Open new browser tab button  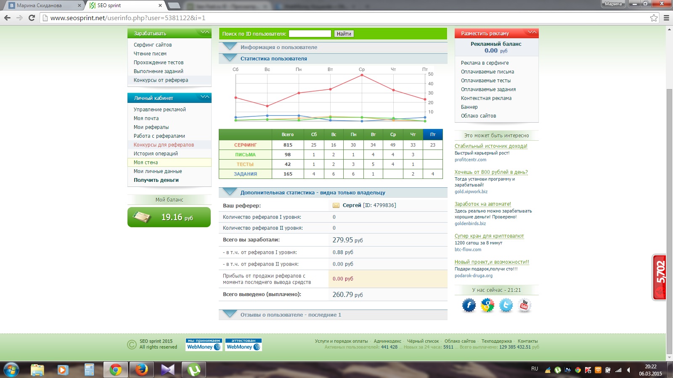(x=174, y=5)
